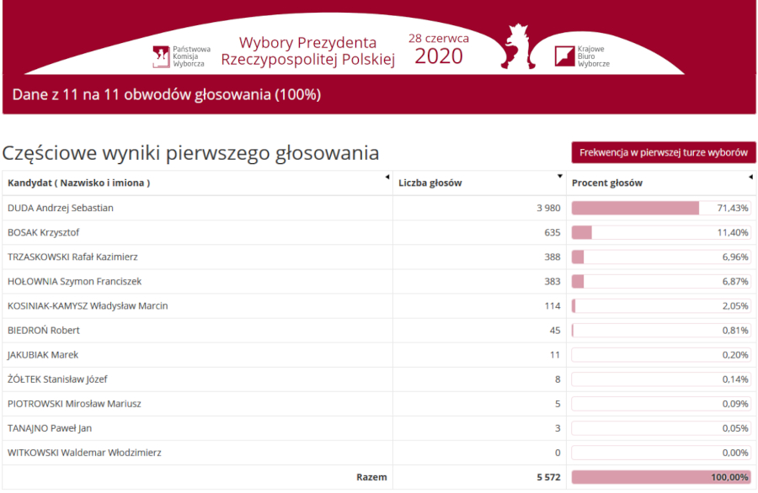Click DUDA's 71,43% progress bar
The height and width of the screenshot is (493, 758).
tap(634, 207)
